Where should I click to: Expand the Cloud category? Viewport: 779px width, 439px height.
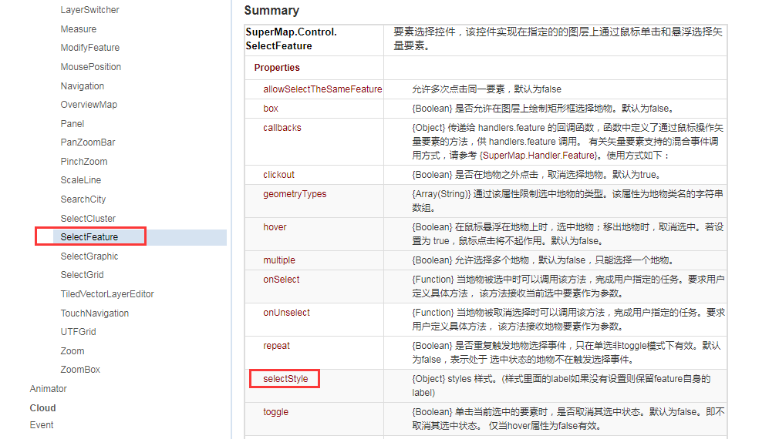point(42,408)
